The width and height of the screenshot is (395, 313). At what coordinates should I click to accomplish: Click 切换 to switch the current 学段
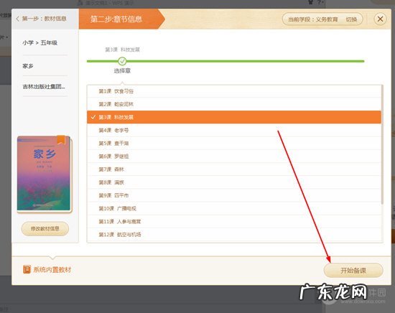pyautogui.click(x=351, y=19)
